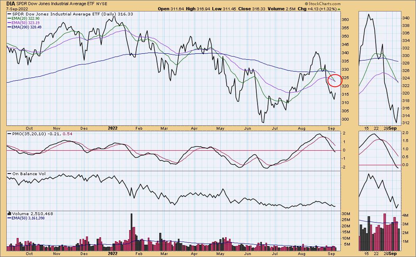This screenshot has height=257, width=416.
Task: Click the NYSE exchange label
Action: (101, 4)
